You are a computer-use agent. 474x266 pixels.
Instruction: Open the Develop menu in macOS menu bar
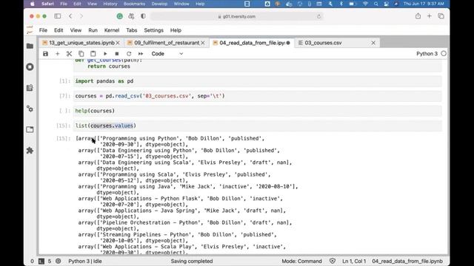(159, 4)
